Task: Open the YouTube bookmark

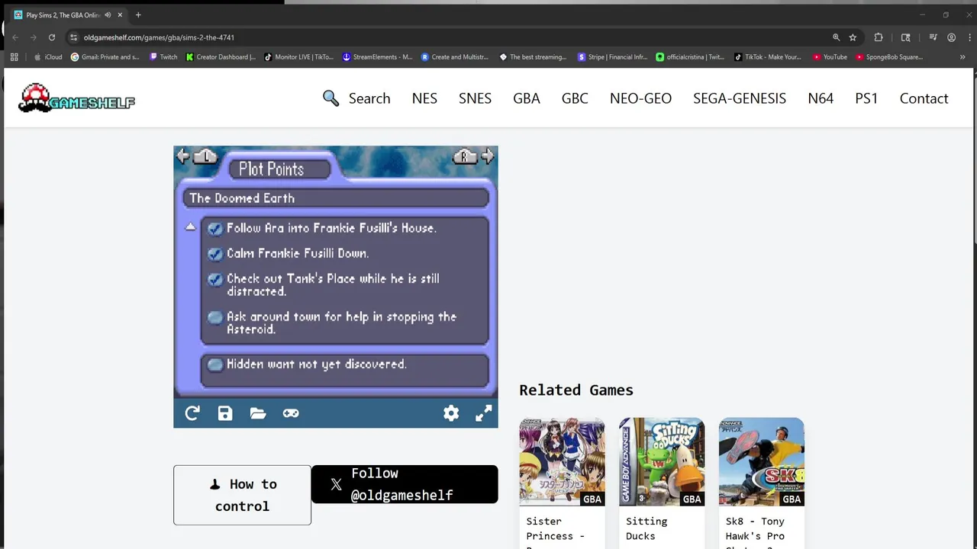Action: click(x=830, y=57)
